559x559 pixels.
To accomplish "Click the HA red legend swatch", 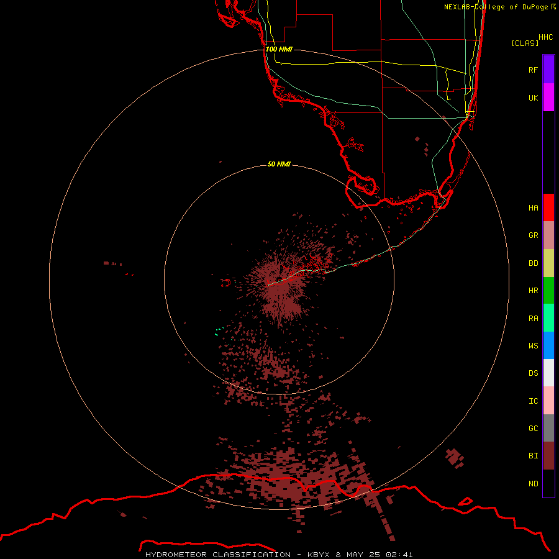I will pyautogui.click(x=548, y=207).
